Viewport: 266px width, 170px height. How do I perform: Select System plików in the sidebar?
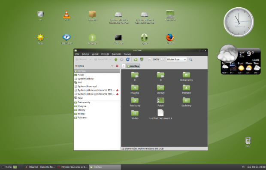tap(97, 79)
